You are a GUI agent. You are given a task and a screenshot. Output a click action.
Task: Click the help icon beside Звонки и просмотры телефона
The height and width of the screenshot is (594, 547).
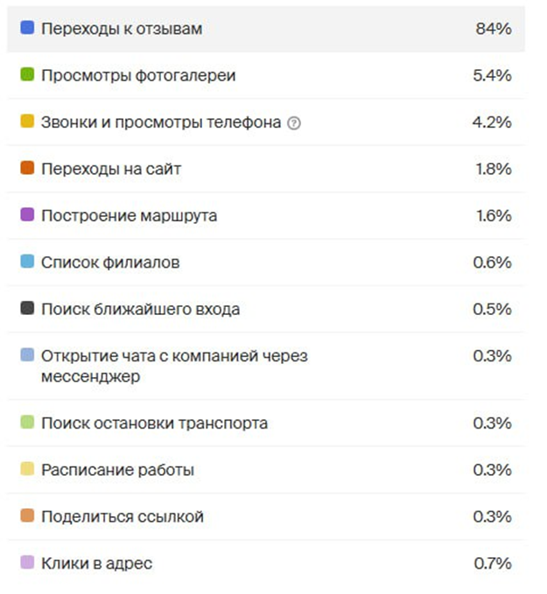click(294, 123)
